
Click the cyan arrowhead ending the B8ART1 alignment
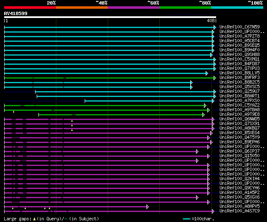pyautogui.click(x=215, y=97)
